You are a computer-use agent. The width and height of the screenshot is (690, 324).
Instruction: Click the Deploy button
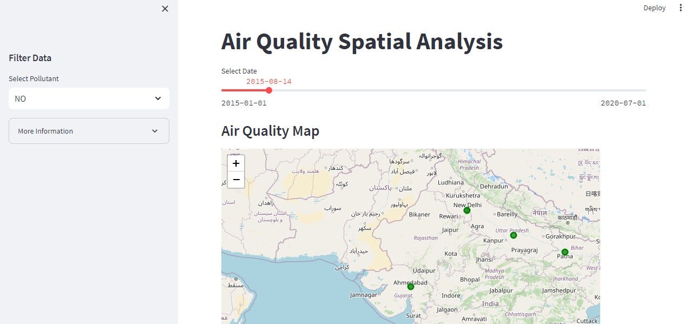pos(654,8)
